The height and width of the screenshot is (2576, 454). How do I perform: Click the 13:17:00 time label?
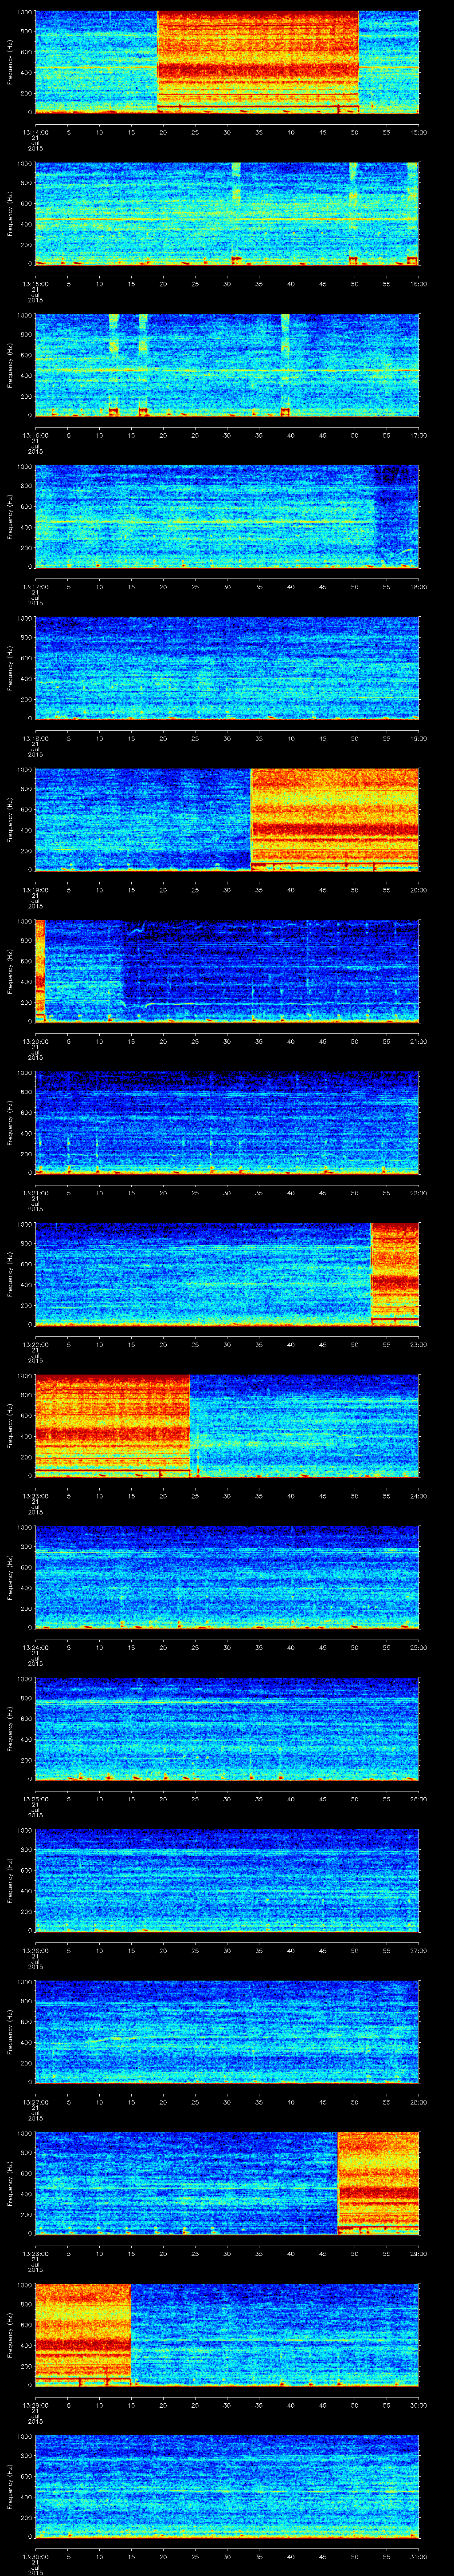[x=35, y=587]
